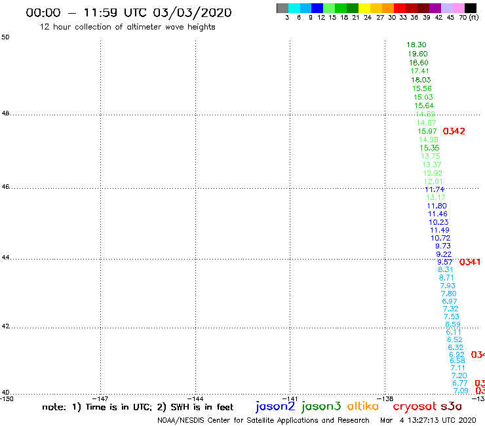This screenshot has width=485, height=426.
Task: Select the reading 12.01
Action: (x=433, y=182)
